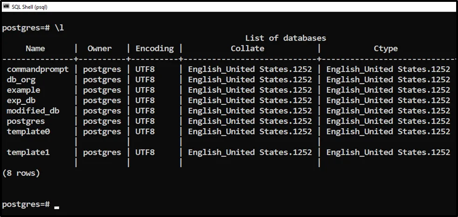Click the Owner value in the example row
Screen dimensions: 458x217
point(102,90)
